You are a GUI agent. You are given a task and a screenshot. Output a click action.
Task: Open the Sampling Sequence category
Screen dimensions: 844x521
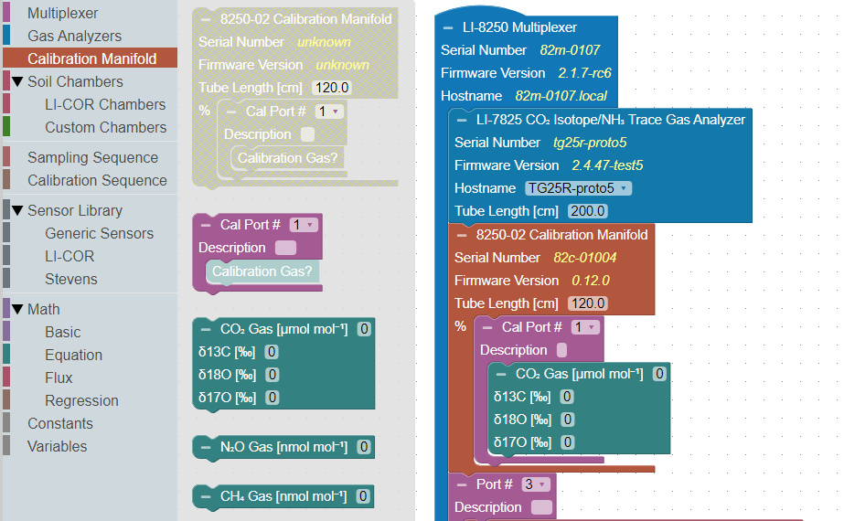pos(92,157)
